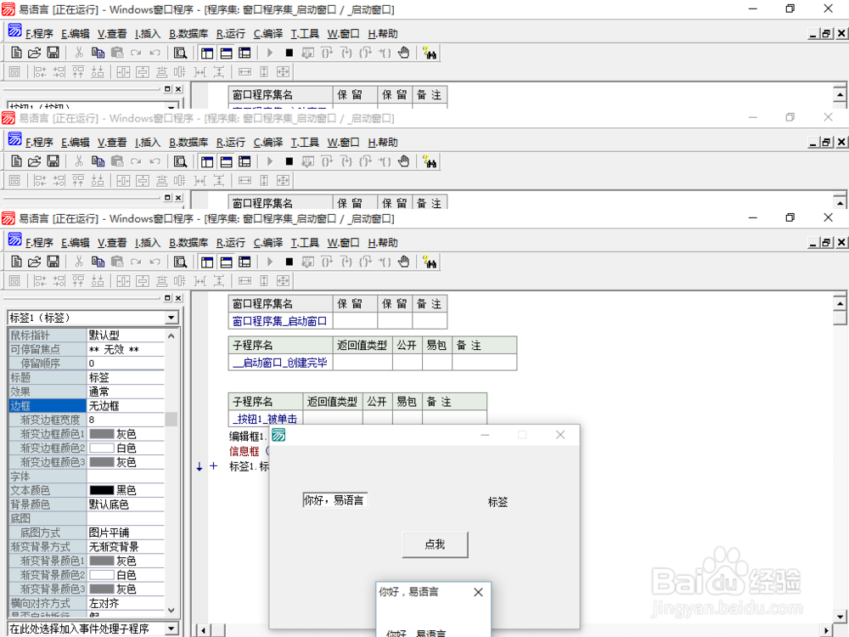This screenshot has width=849, height=637.
Task: Toggle third panel-layout button in front toolbar
Action: 245,262
